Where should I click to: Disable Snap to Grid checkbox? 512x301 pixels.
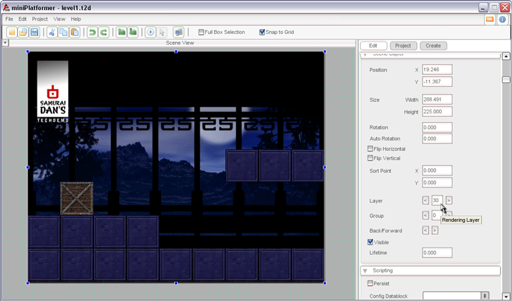(262, 32)
